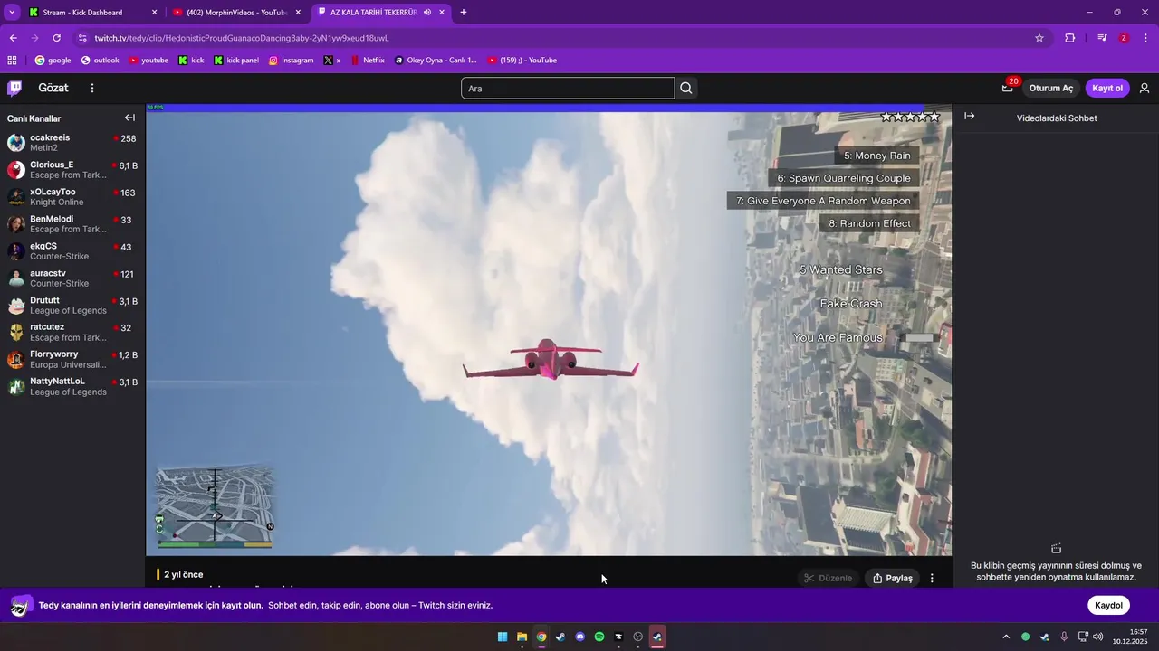Open the Gözat browse link
Screen dimensions: 1159x651
[53, 88]
